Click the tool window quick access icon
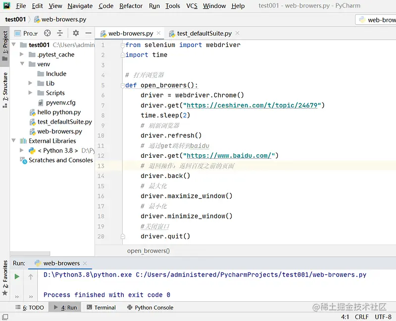This screenshot has height=321, width=396. point(5,317)
